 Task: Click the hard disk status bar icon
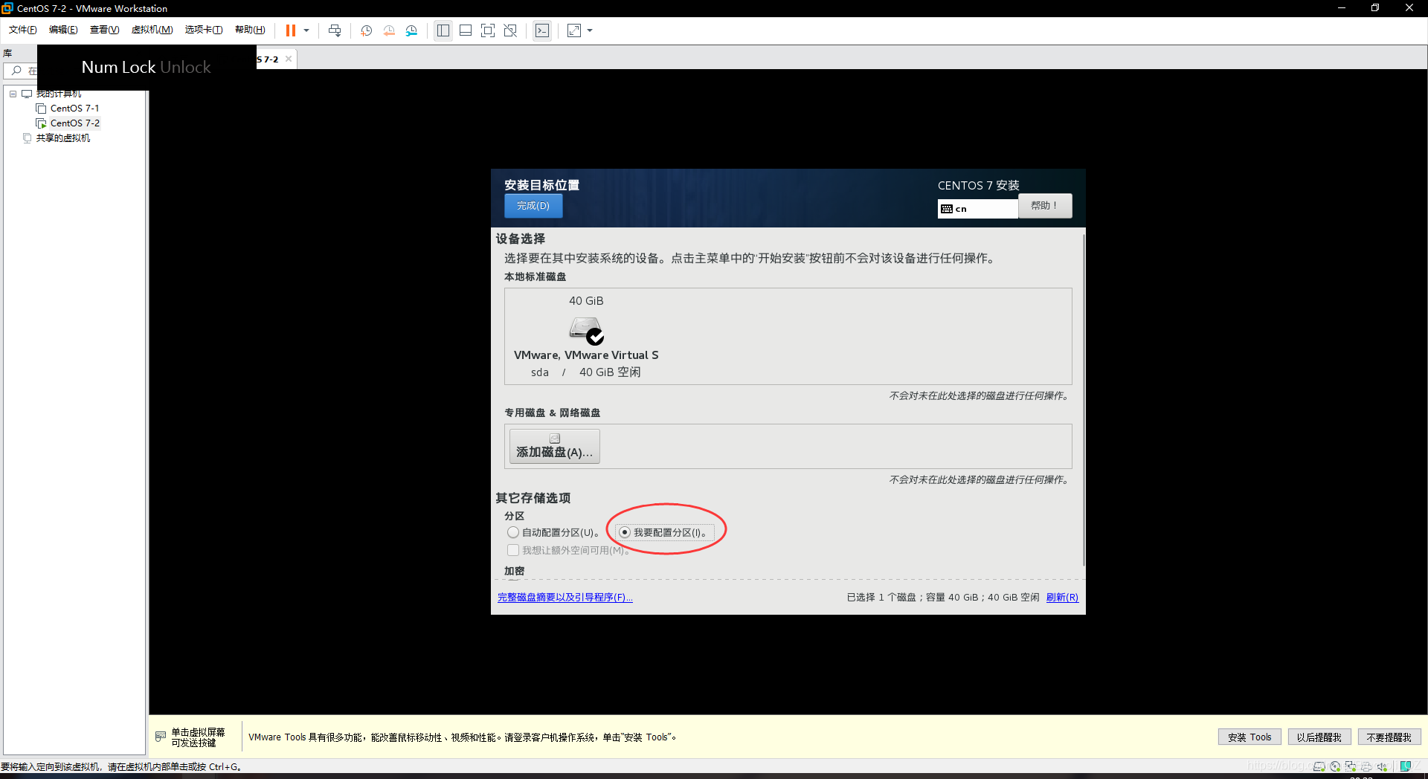click(x=1319, y=766)
